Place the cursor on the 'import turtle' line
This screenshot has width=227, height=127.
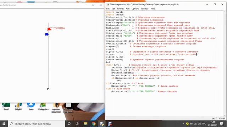pos(115,12)
